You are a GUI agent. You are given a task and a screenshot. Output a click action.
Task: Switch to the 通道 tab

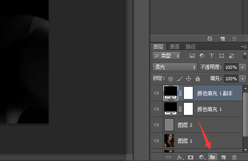[174, 46]
